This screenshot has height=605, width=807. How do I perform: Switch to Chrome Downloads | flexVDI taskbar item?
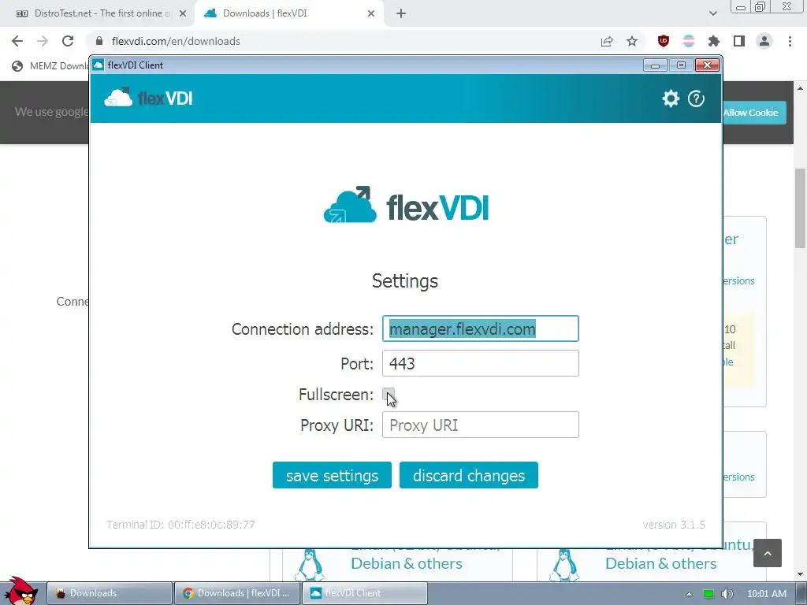236,593
